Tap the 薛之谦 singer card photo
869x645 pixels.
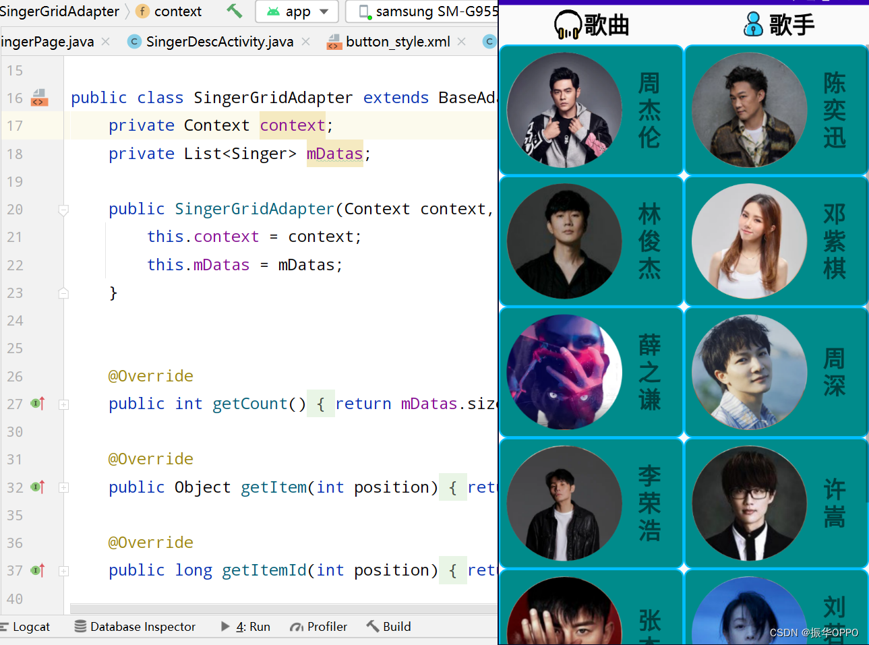click(x=564, y=372)
